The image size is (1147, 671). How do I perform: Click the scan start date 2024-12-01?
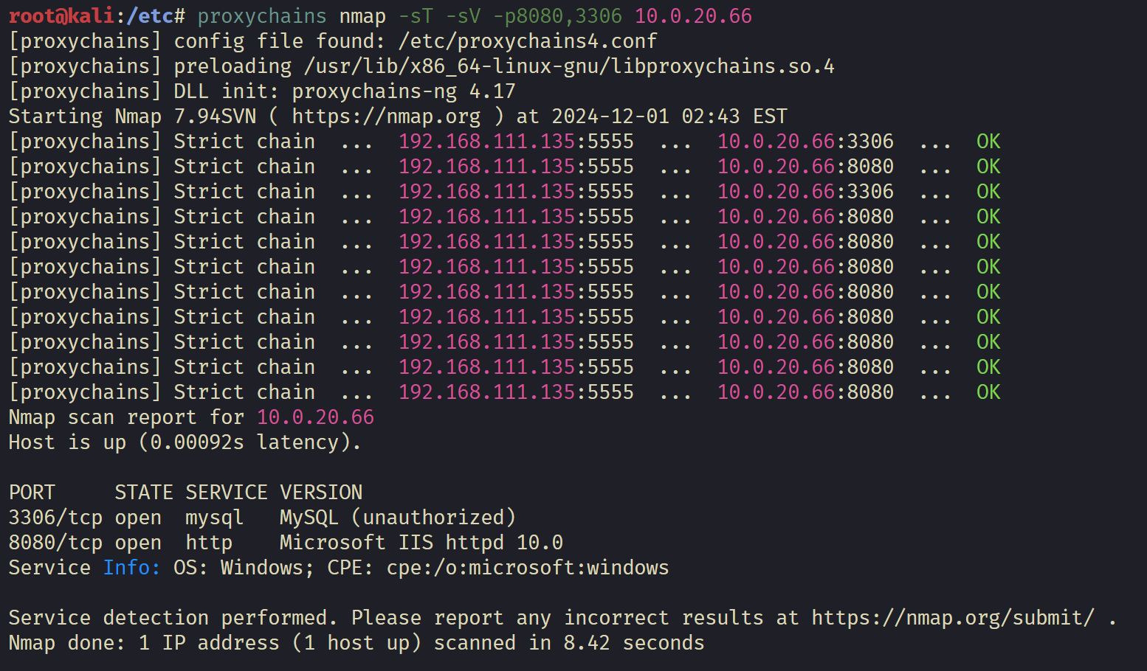tap(610, 117)
